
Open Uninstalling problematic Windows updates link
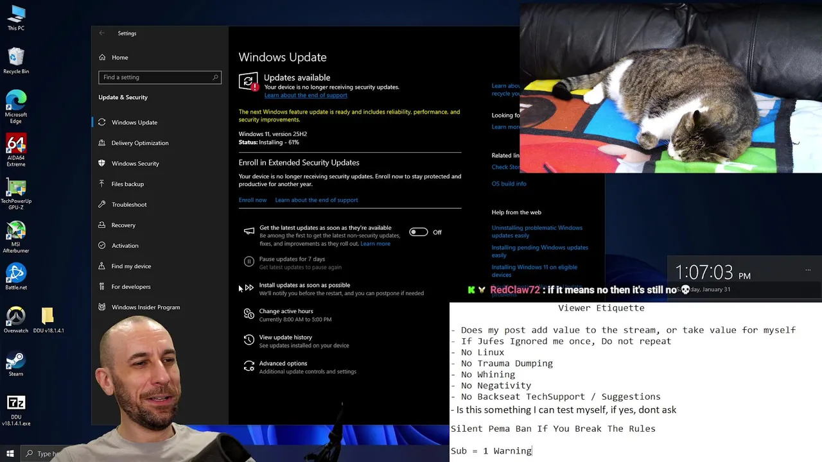(537, 232)
